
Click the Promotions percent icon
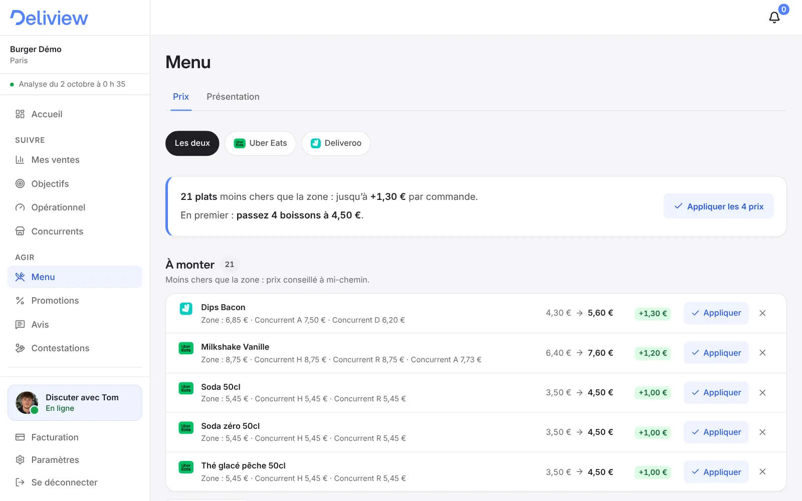point(20,301)
